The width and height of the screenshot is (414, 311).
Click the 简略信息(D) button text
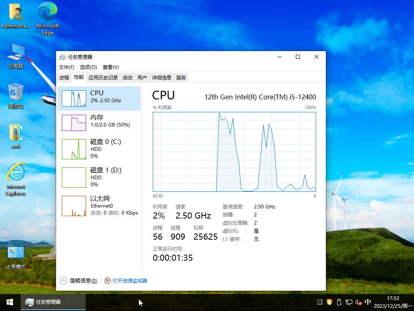point(83,281)
